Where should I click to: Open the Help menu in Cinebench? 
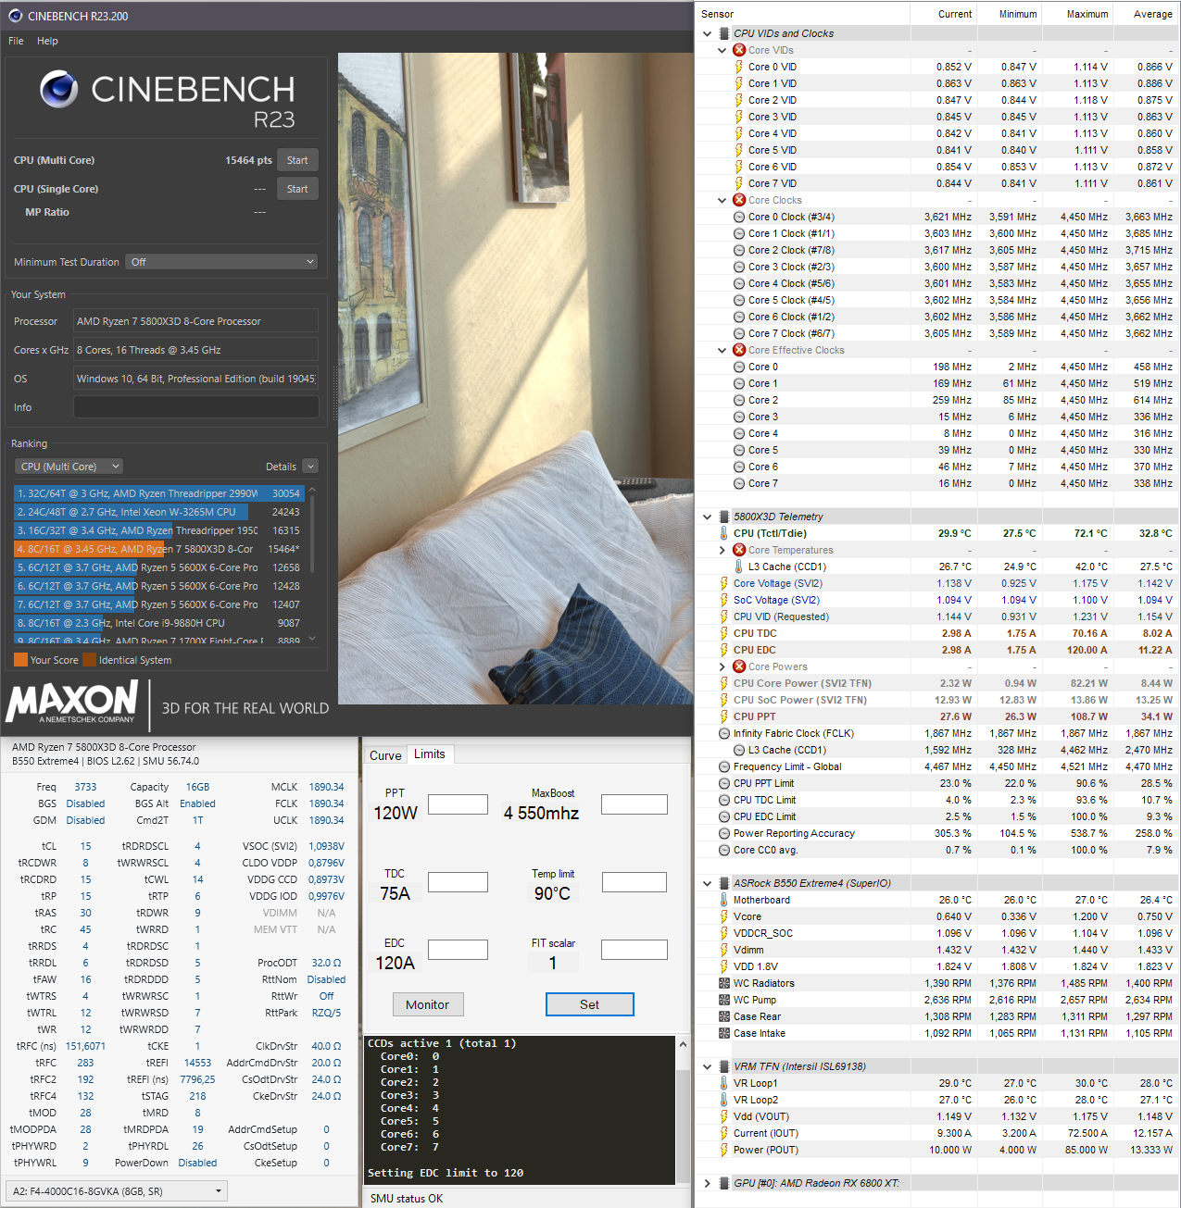[x=47, y=41]
